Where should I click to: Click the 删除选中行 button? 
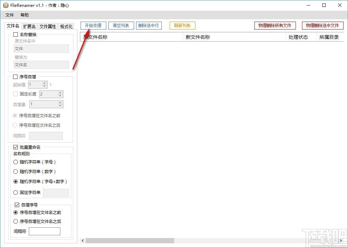pyautogui.click(x=149, y=25)
